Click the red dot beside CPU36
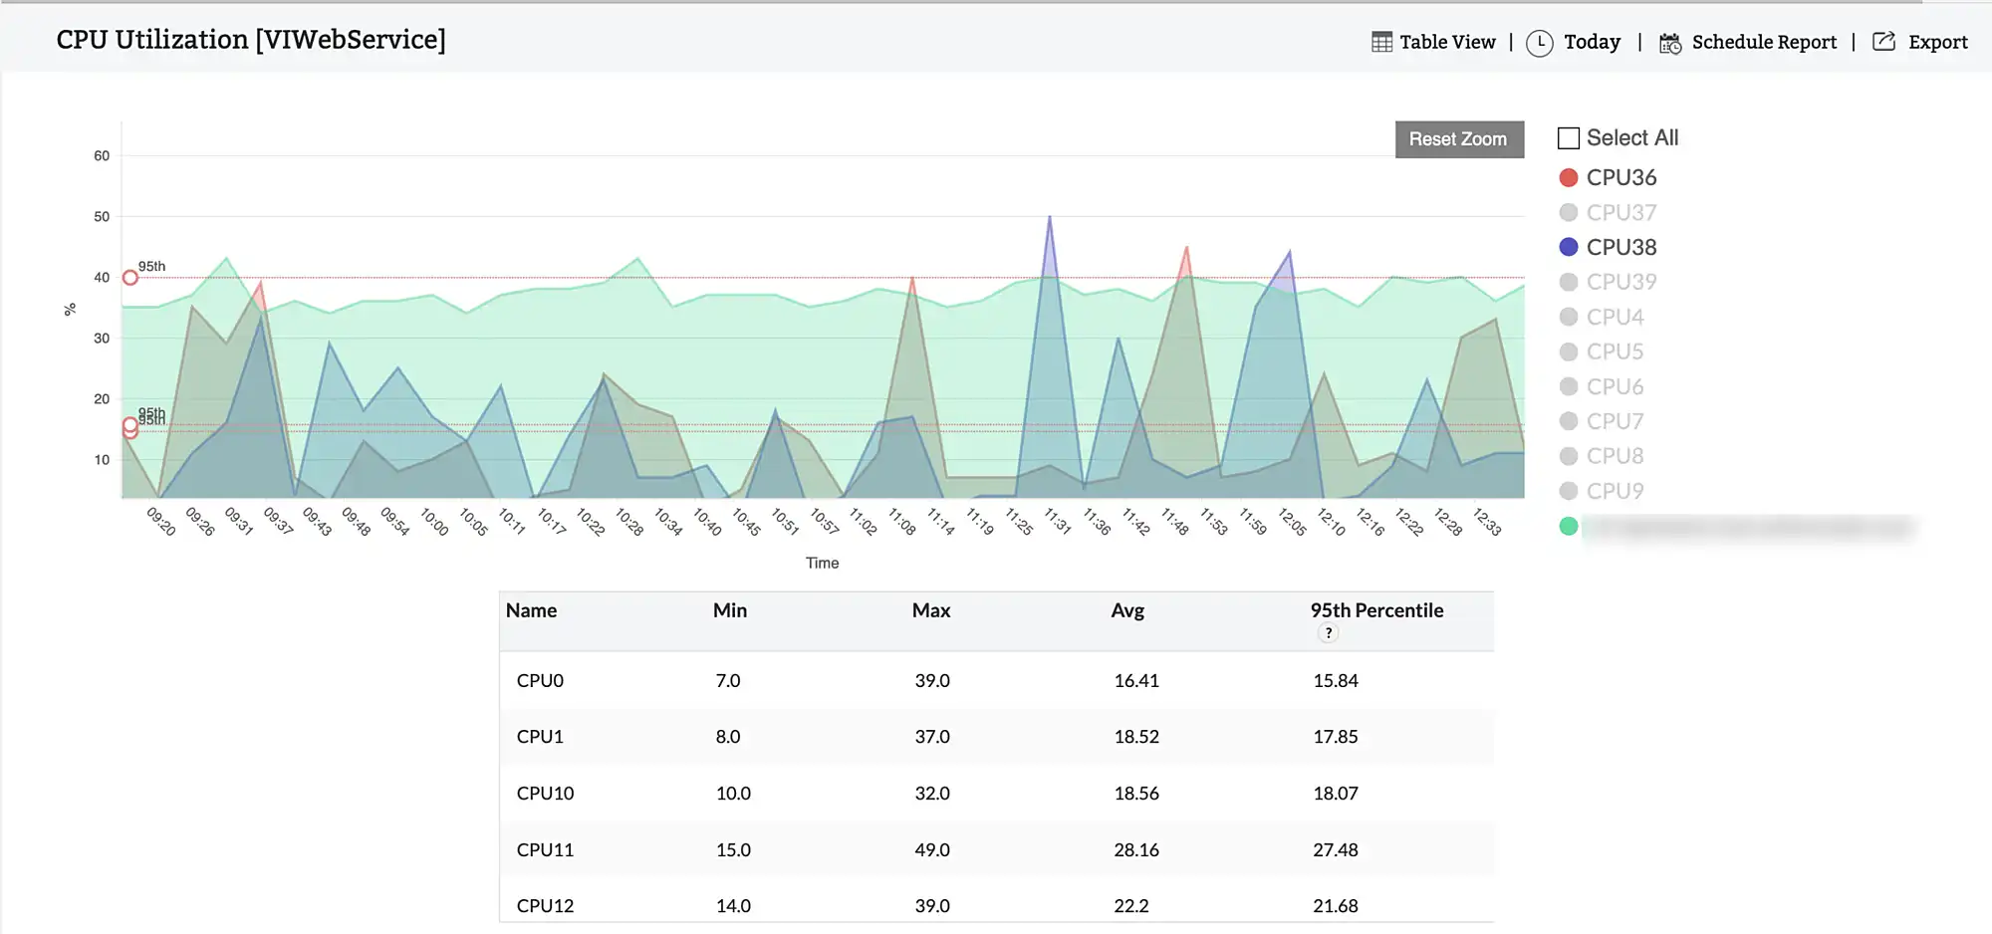This screenshot has height=934, width=1992. pos(1569,176)
